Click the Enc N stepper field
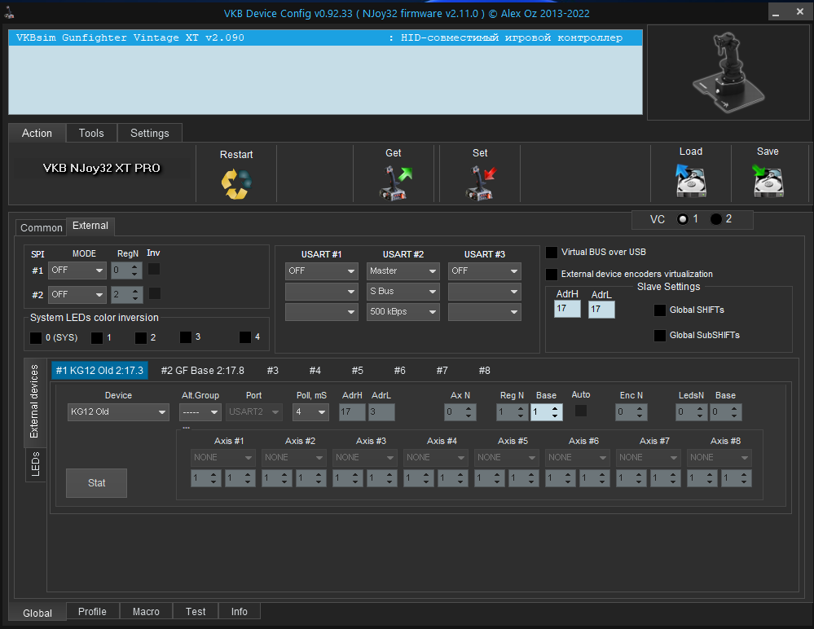The height and width of the screenshot is (629, 814). coord(631,412)
